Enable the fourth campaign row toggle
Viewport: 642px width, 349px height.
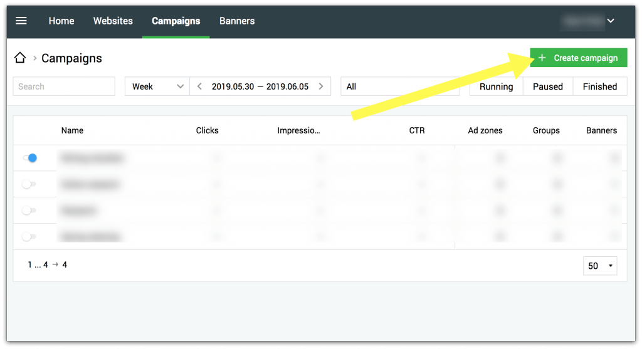pyautogui.click(x=29, y=236)
